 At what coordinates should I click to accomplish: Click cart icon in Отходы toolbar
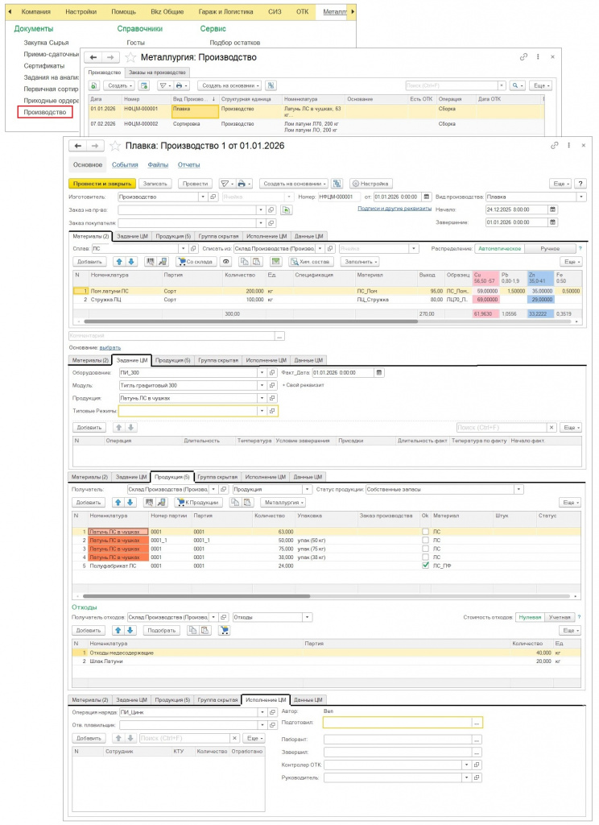coord(224,630)
